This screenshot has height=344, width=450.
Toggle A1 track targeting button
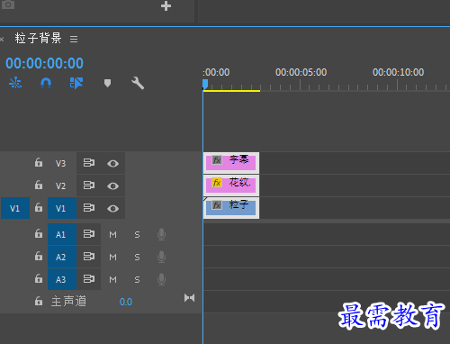pyautogui.click(x=62, y=234)
